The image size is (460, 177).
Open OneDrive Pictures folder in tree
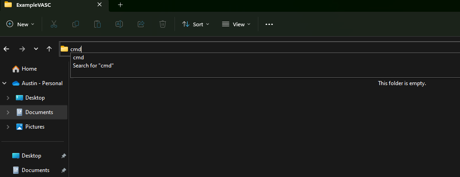pyautogui.click(x=30, y=127)
